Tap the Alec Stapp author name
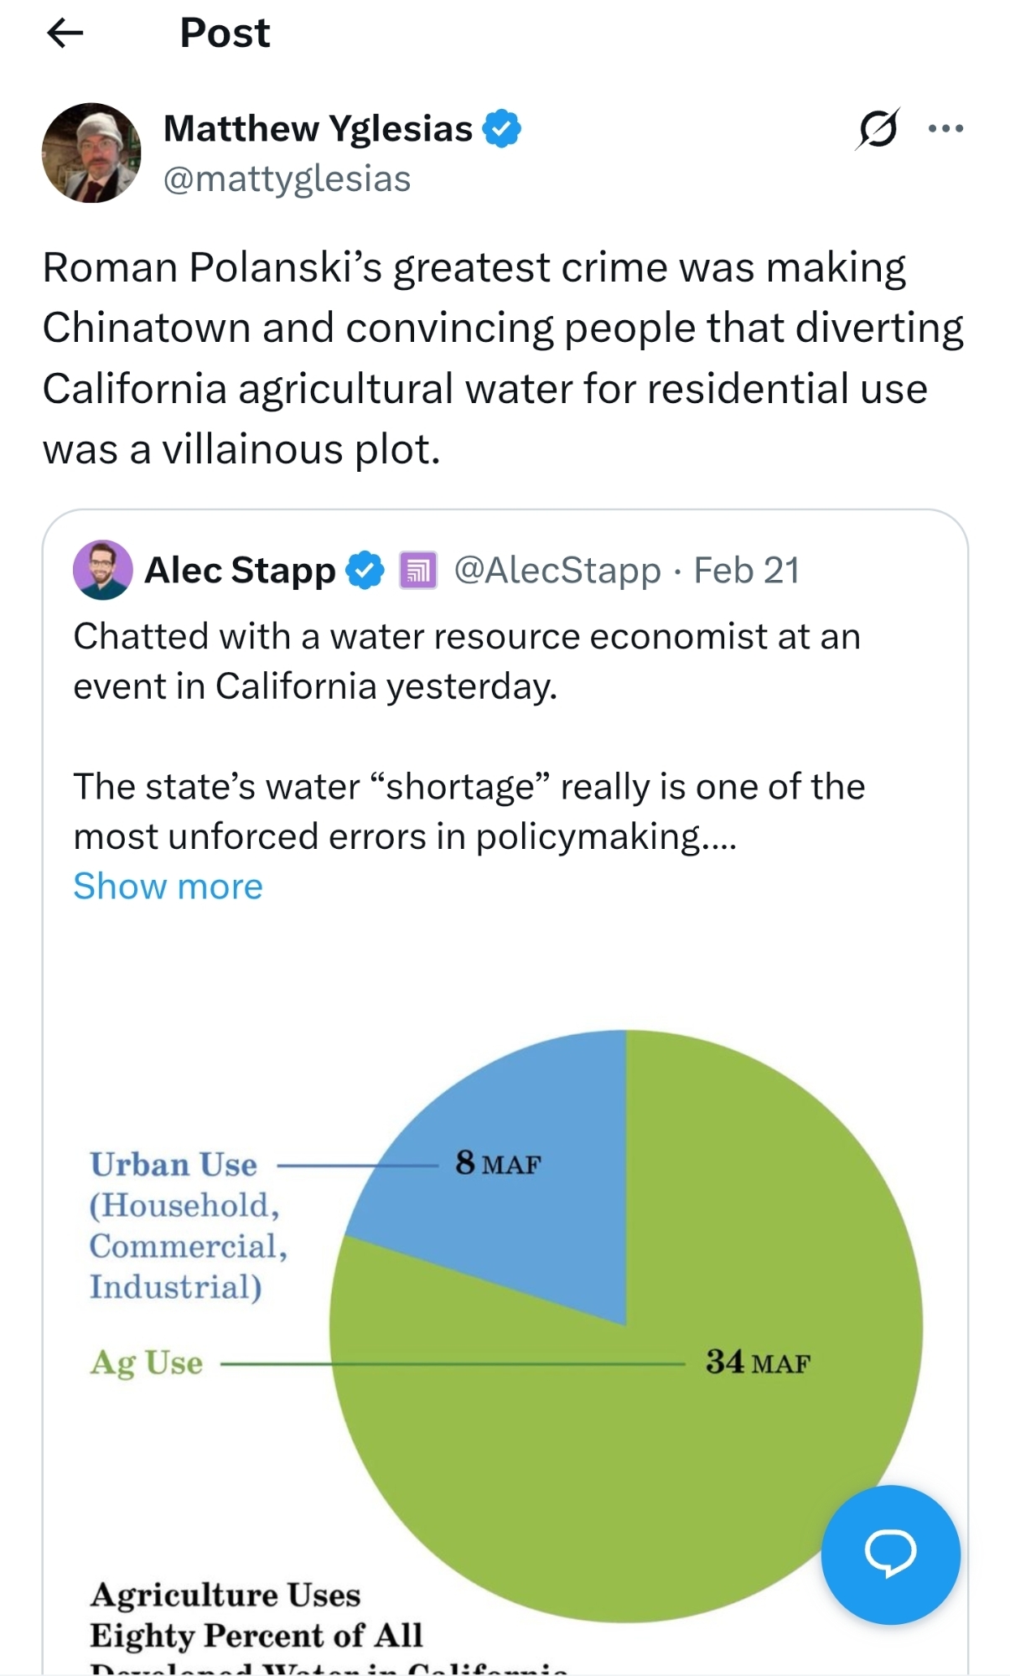The image size is (1010, 1676). (x=240, y=571)
